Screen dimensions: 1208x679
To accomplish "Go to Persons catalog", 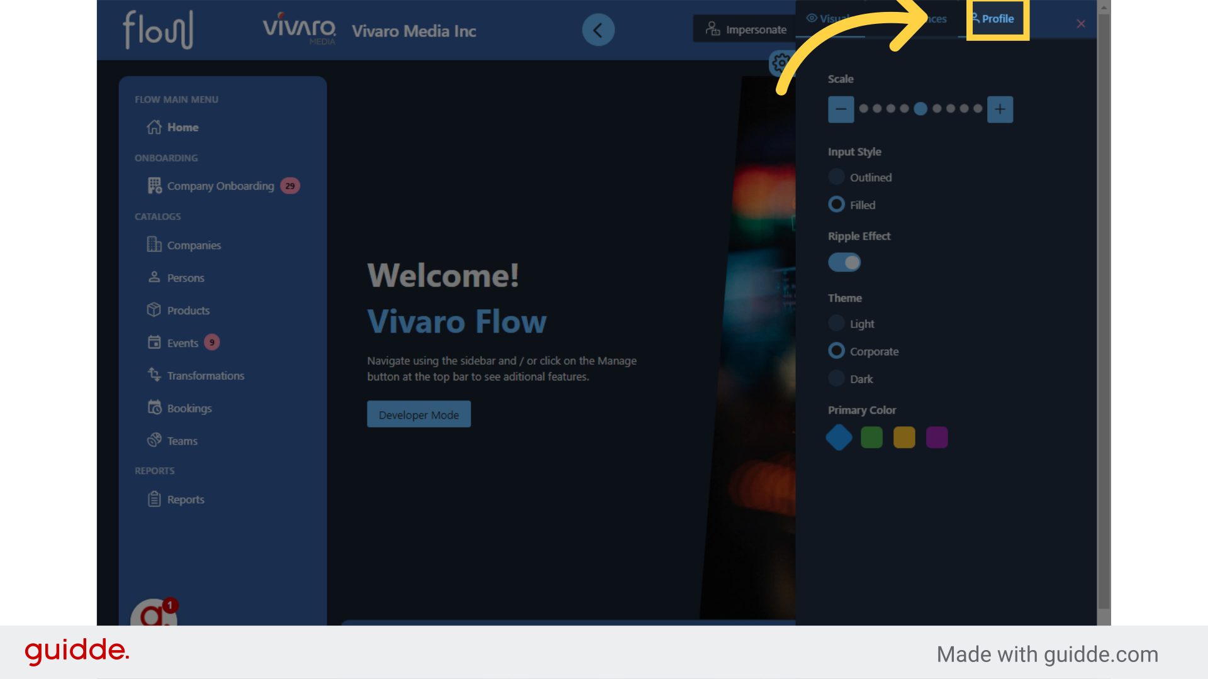I will point(186,278).
